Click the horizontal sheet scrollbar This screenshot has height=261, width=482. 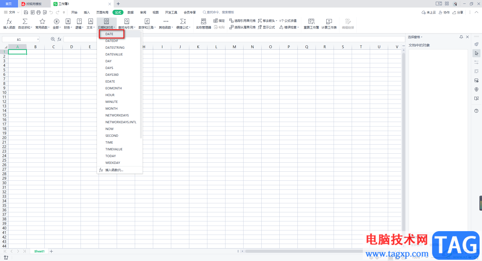pos(304,251)
